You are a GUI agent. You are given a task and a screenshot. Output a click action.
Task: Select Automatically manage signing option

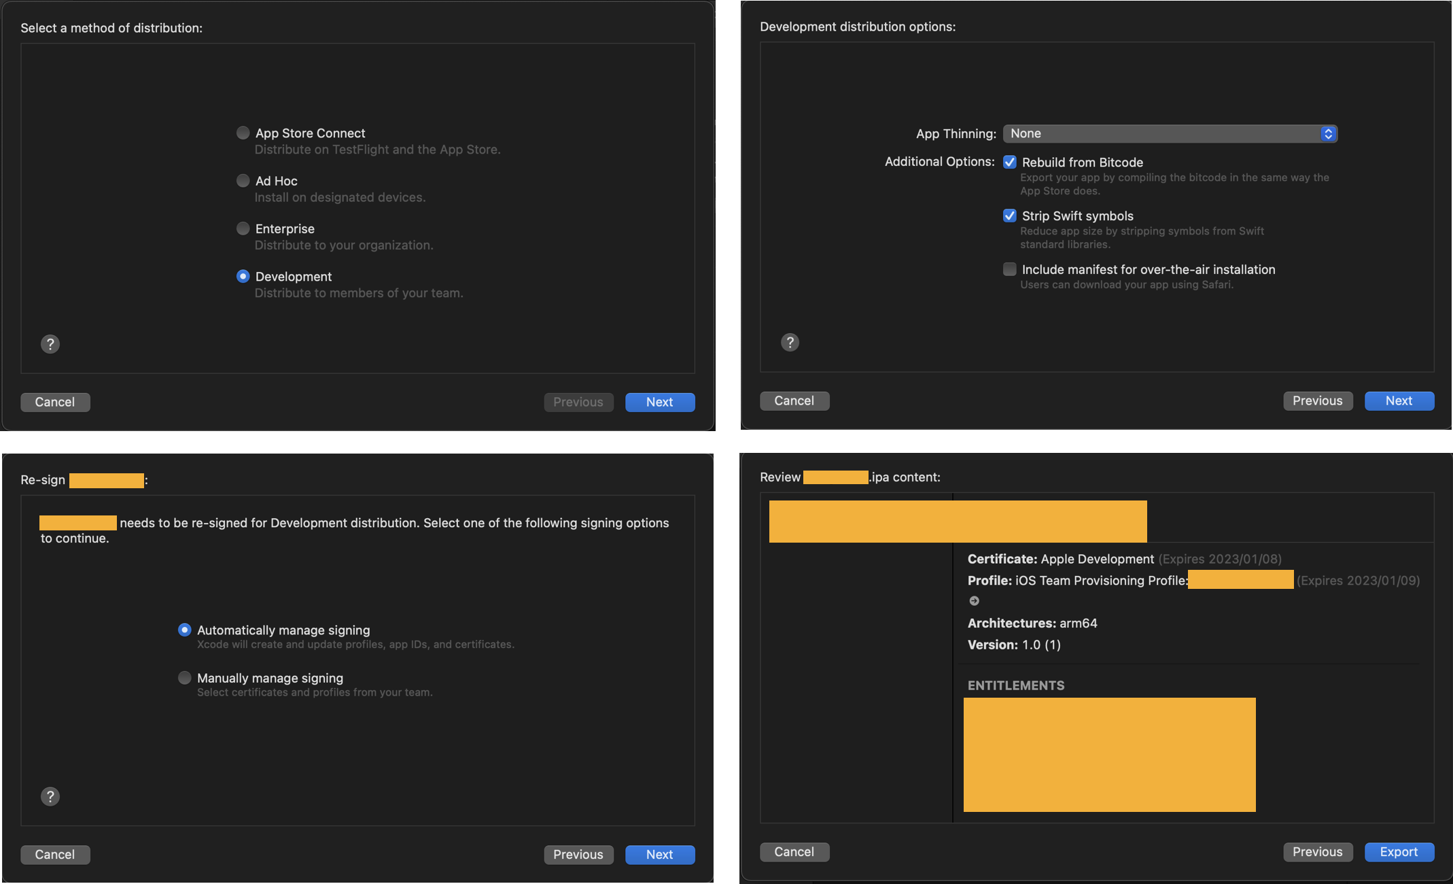(x=184, y=630)
